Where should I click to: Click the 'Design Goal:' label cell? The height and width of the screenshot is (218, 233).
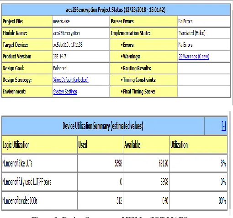point(27,68)
